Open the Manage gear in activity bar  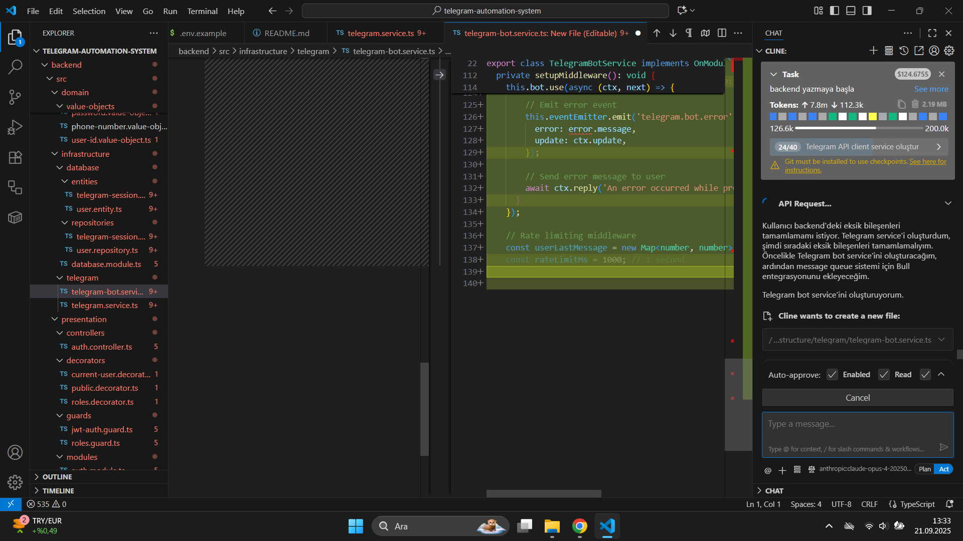click(x=15, y=482)
